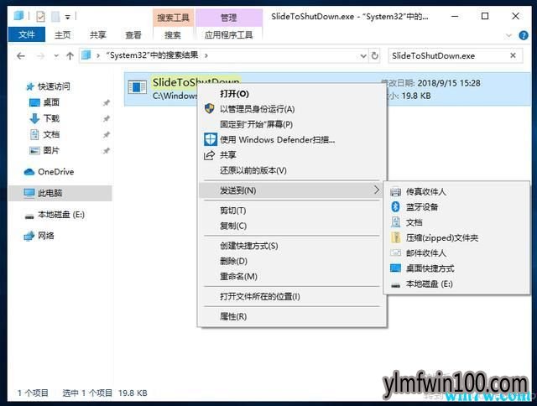The image size is (537, 406).
Task: Click the OneDrive cloud icon
Action: 29,172
